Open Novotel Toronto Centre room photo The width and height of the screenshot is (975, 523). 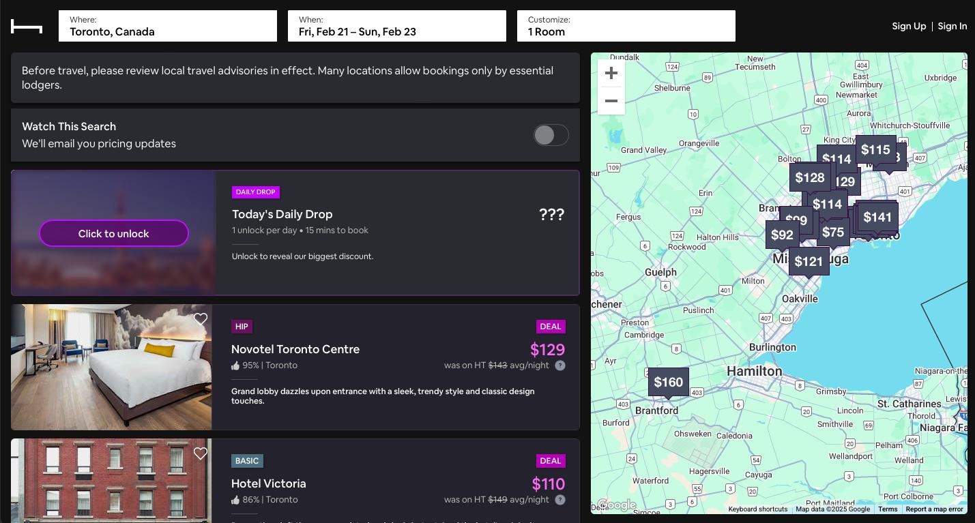(111, 368)
